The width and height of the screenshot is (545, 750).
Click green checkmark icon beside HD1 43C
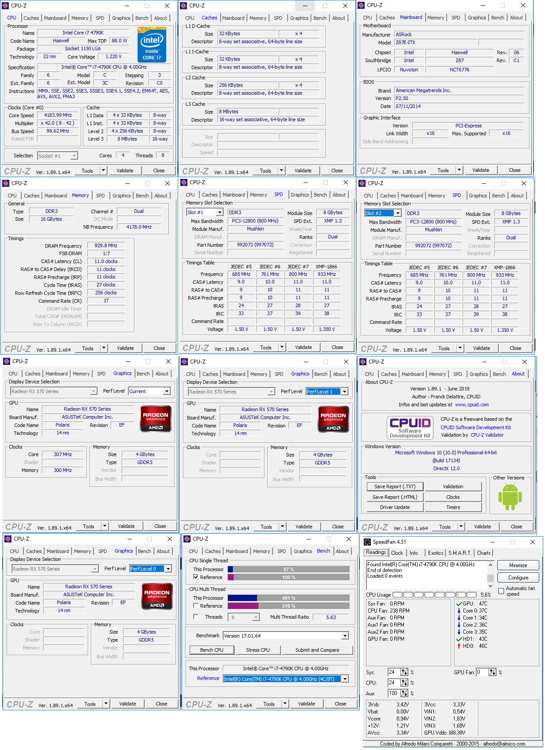459,639
